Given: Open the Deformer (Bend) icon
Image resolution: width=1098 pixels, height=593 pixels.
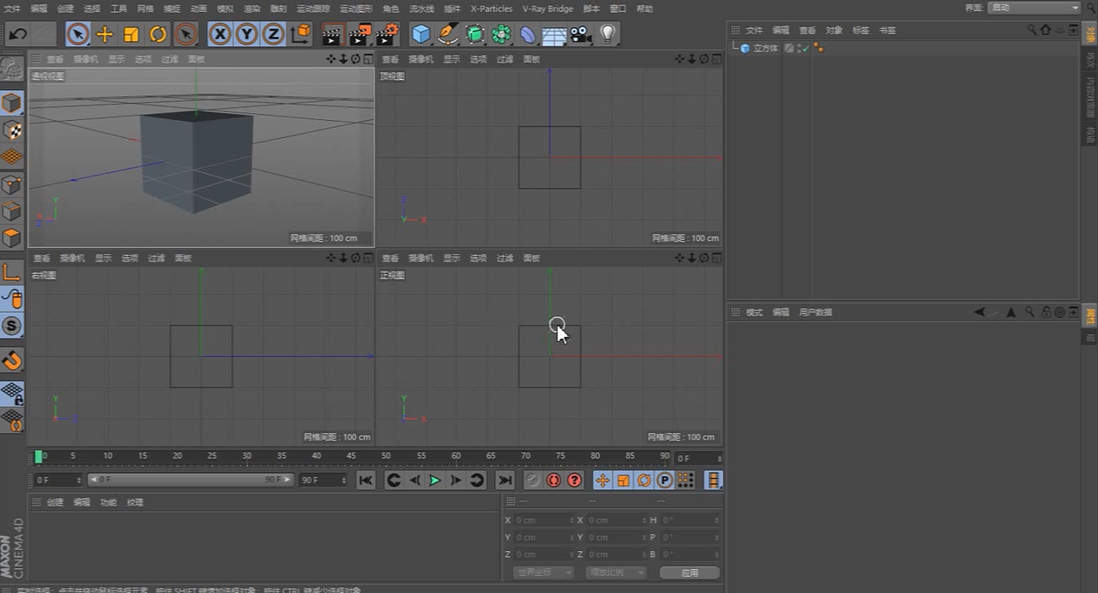Looking at the screenshot, I should pyautogui.click(x=528, y=34).
